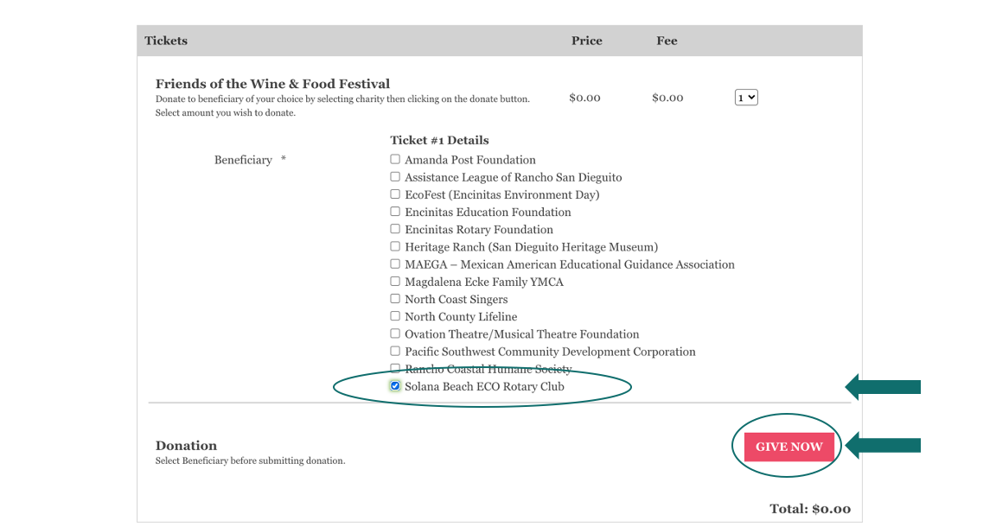This screenshot has height=527, width=996.
Task: Check the Amanda Post Foundation checkbox
Action: [x=395, y=160]
